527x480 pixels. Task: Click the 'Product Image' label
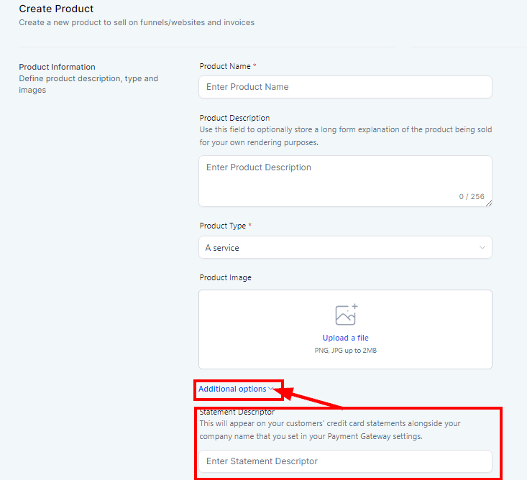225,277
